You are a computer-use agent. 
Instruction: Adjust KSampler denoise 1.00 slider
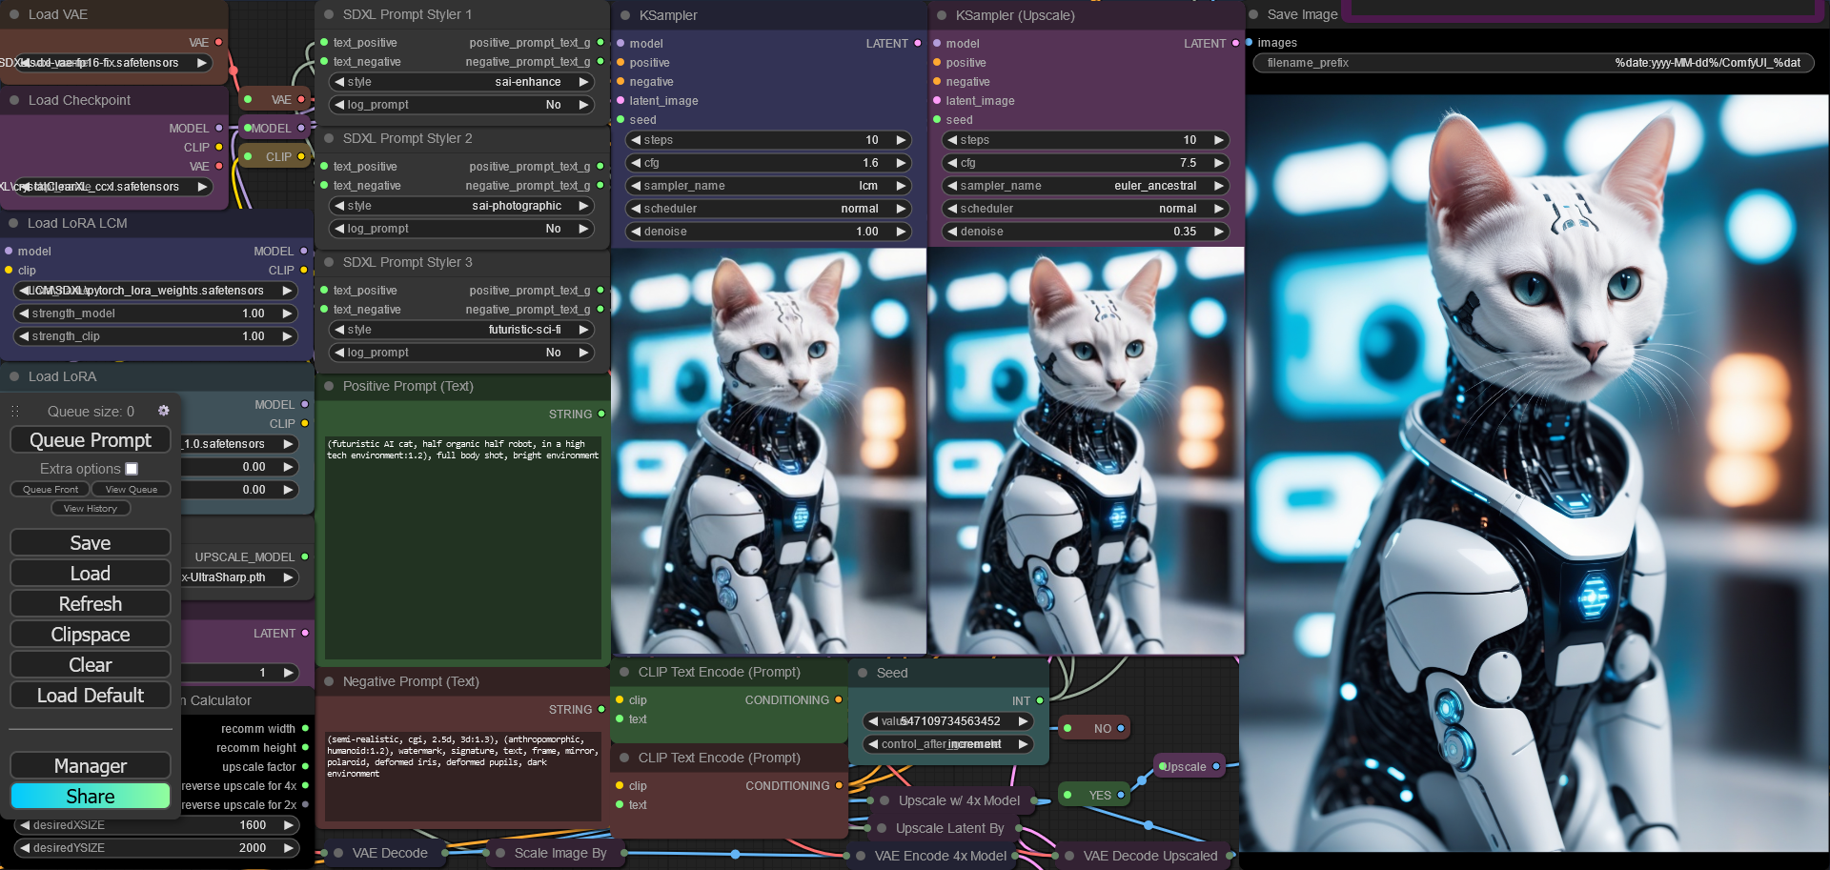pos(768,232)
